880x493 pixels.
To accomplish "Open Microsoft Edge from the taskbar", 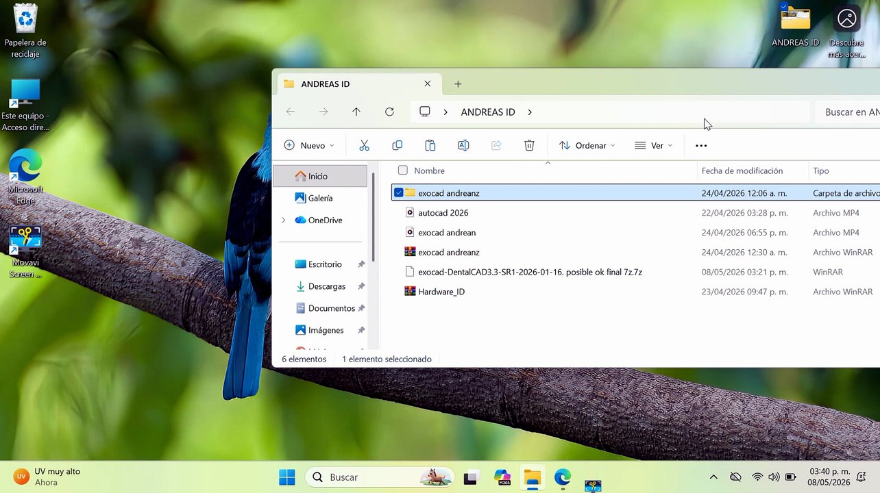I will coord(563,477).
